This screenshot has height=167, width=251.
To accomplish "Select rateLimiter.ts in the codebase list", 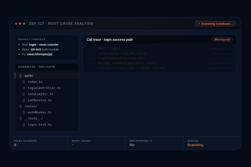I will click(x=41, y=94).
